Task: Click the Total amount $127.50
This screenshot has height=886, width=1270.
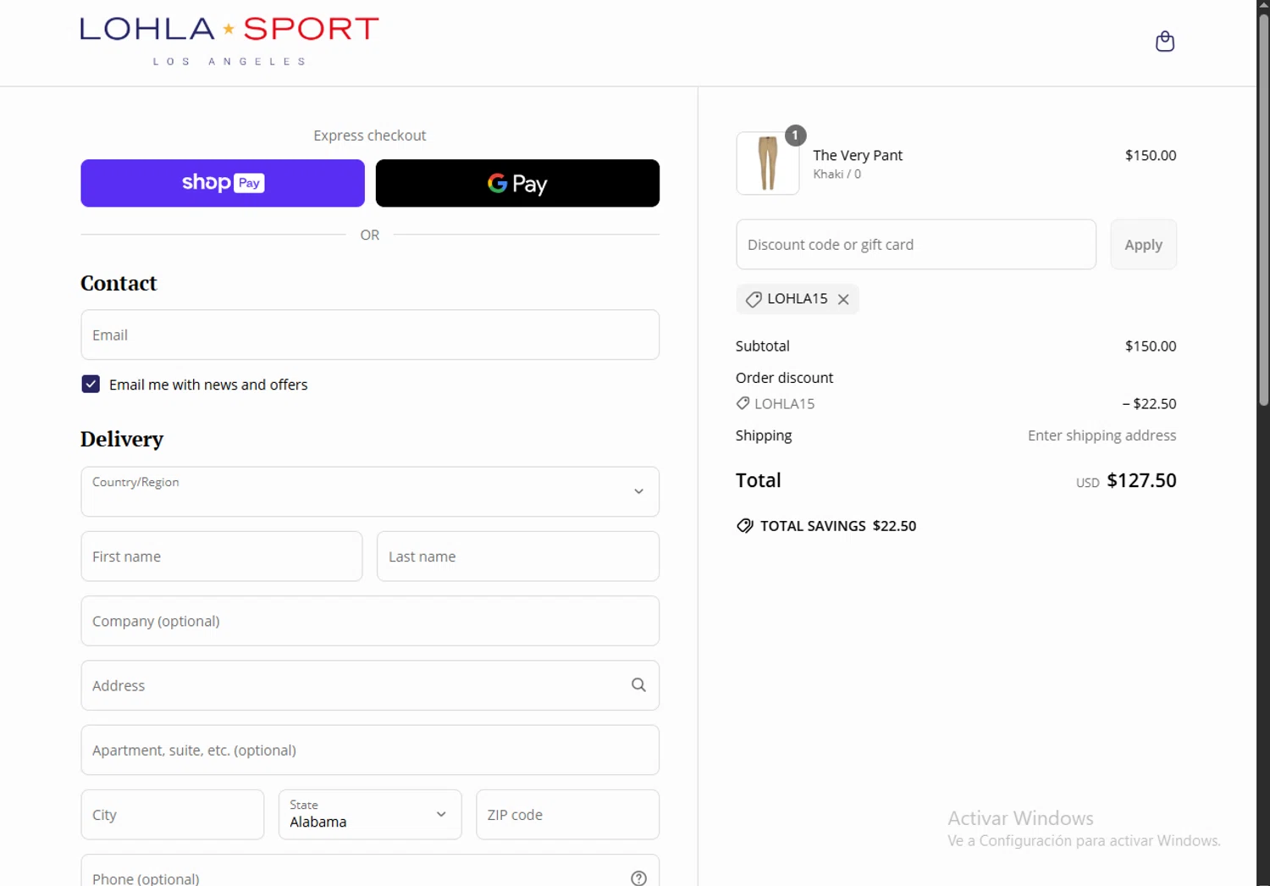Action: (x=1141, y=480)
